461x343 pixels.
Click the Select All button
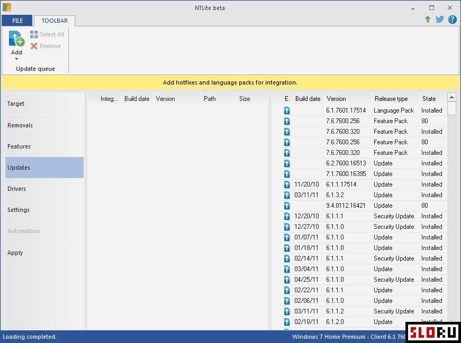tap(47, 34)
